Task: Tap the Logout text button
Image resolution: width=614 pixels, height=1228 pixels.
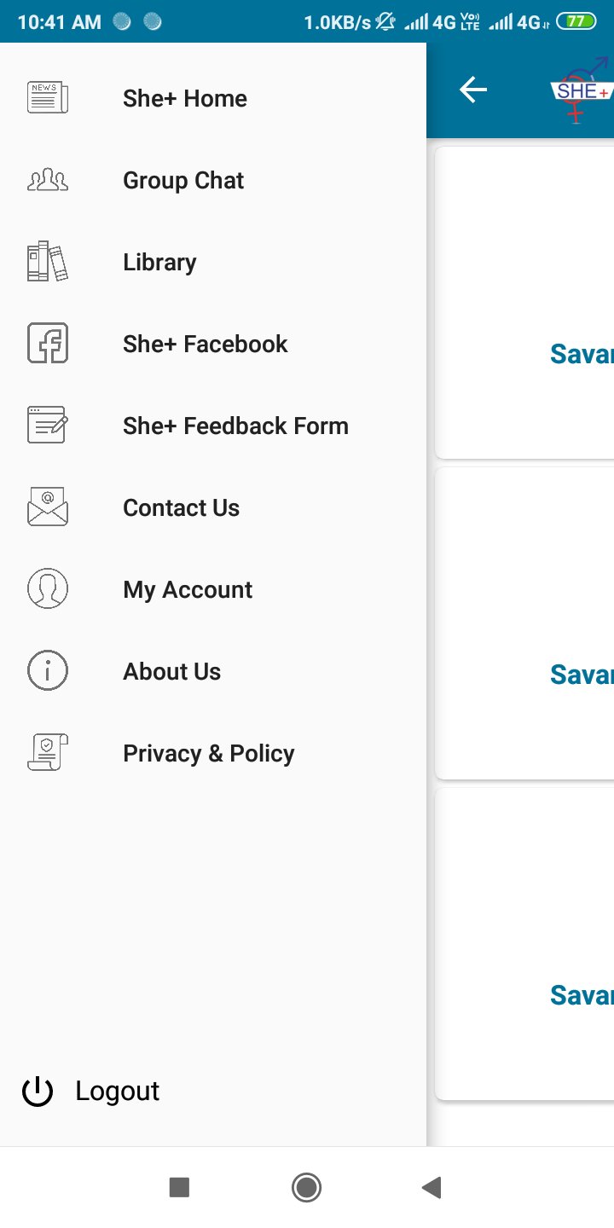Action: point(118,1091)
